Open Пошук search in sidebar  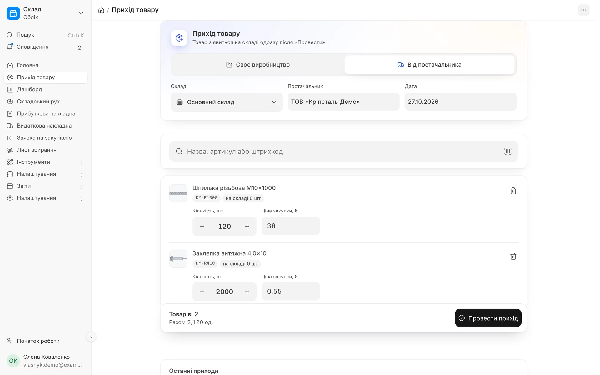click(x=46, y=35)
